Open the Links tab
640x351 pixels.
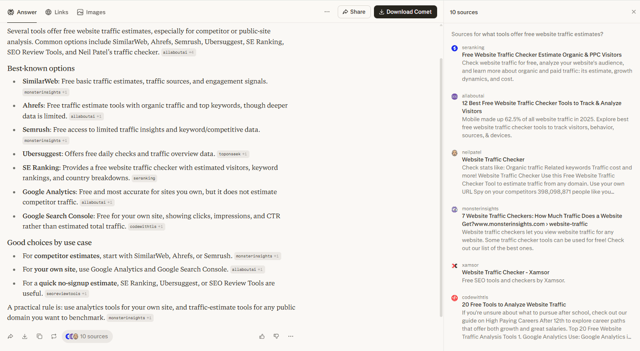click(57, 12)
